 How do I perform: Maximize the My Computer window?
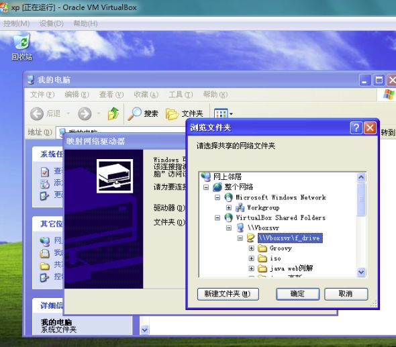point(379,81)
